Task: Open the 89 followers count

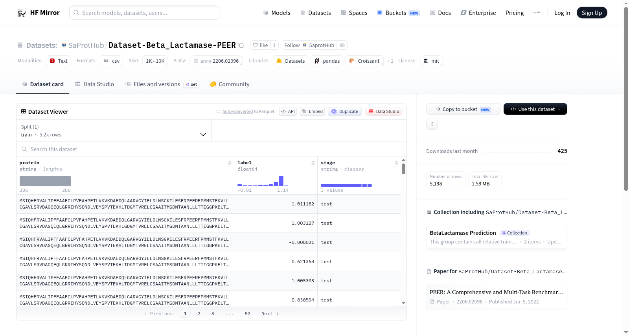Action: point(342,45)
